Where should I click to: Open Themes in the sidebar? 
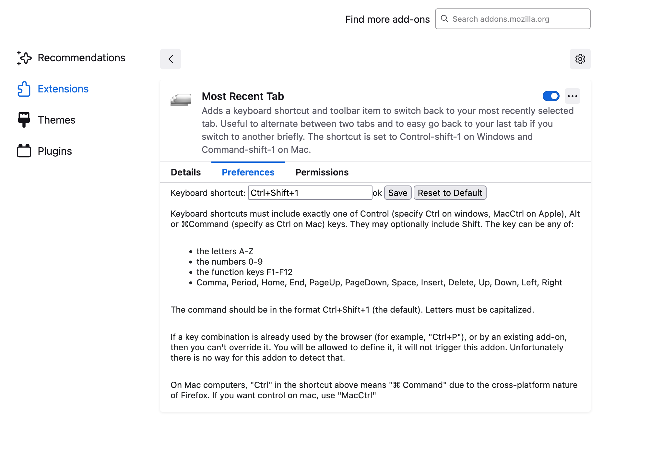click(x=47, y=120)
